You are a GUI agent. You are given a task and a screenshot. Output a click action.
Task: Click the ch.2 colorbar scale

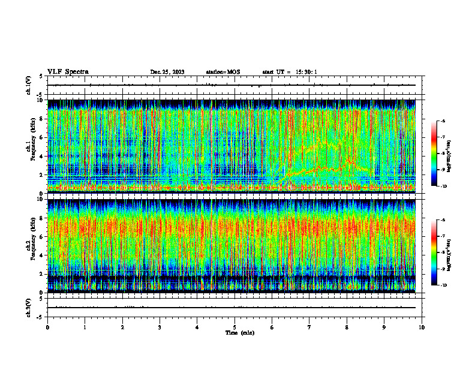pyautogui.click(x=434, y=252)
